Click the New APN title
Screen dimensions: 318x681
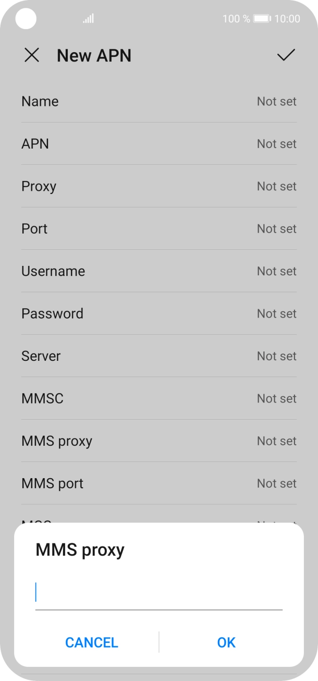tap(94, 55)
